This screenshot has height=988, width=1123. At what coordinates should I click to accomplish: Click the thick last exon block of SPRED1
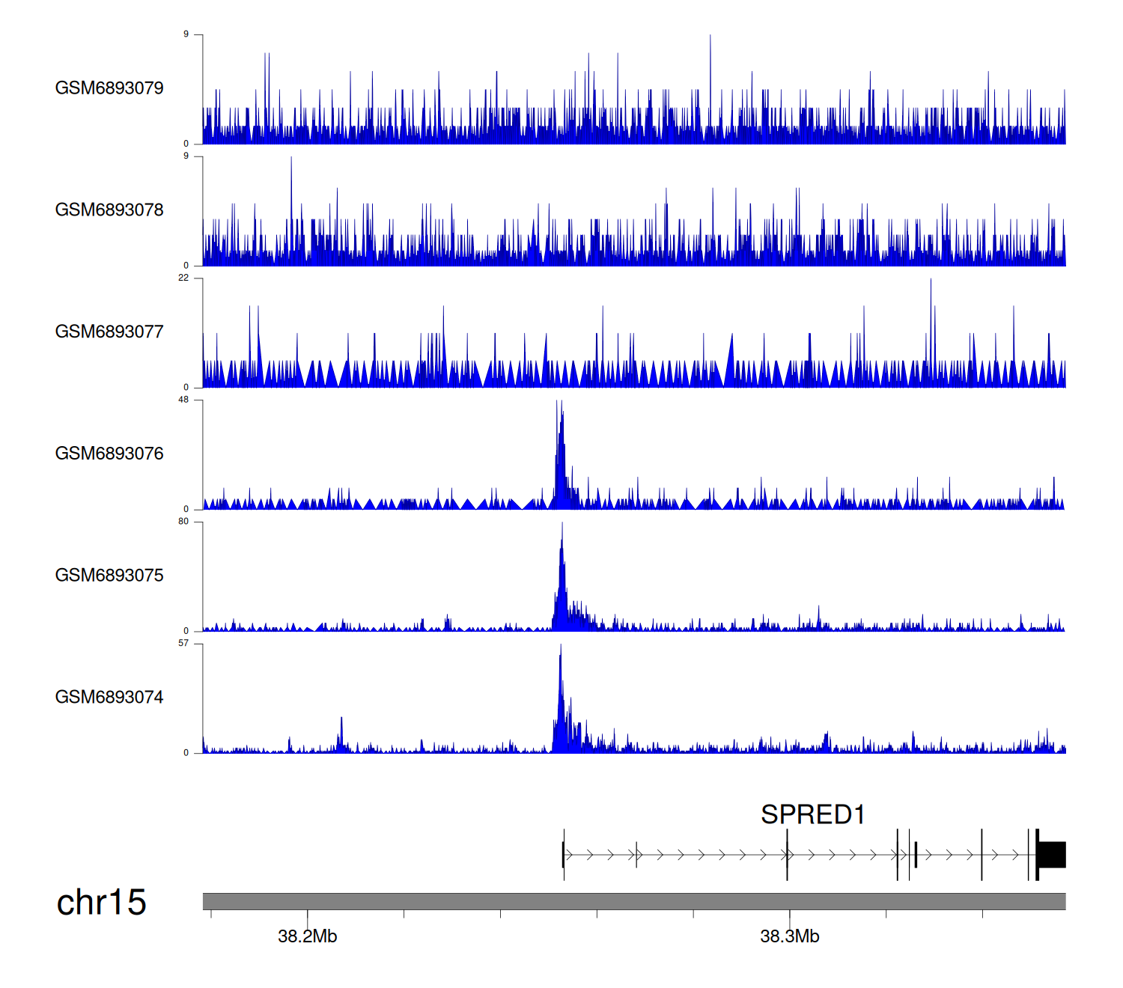click(x=1052, y=855)
